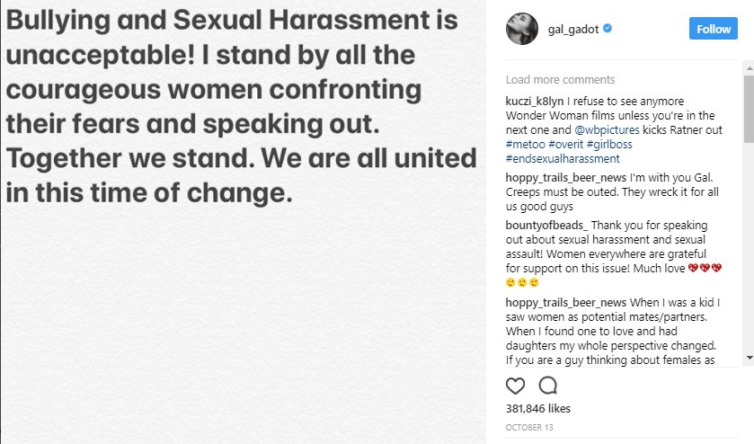Screen dimensions: 754x444
Task: Open the October 13 post date
Action: coord(528,427)
